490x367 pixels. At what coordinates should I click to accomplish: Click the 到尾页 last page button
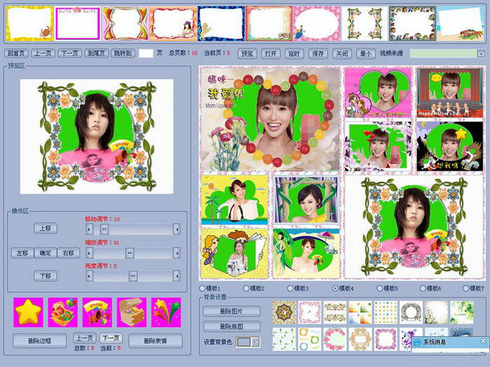point(97,53)
